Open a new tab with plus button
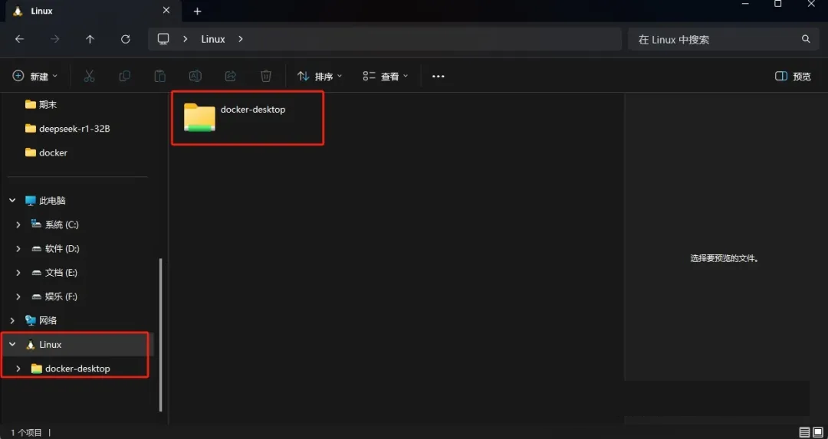Image resolution: width=828 pixels, height=439 pixels. pyautogui.click(x=197, y=11)
